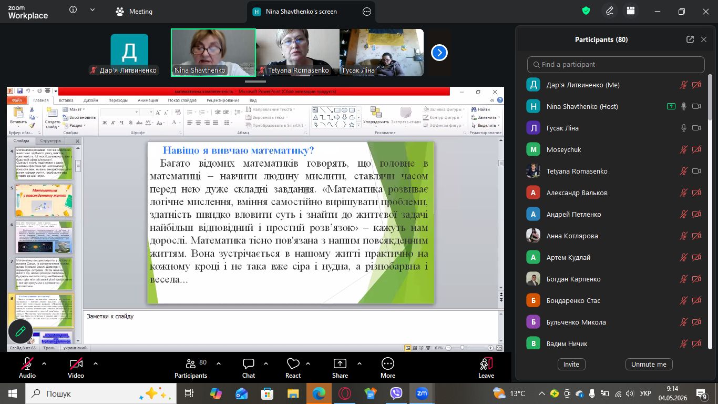Expand the Zoom Workplace dropdown arrow
Viewport: 718px width, 404px height.
(93, 10)
